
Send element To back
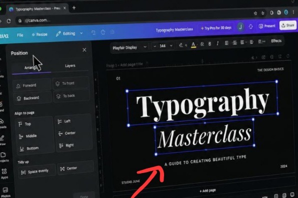tap(71, 96)
